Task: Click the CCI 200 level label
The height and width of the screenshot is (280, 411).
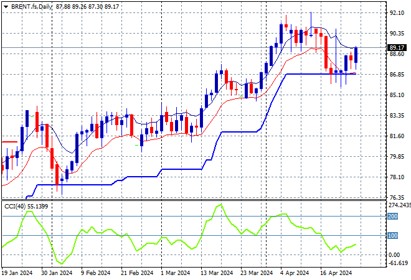Action: (x=392, y=216)
